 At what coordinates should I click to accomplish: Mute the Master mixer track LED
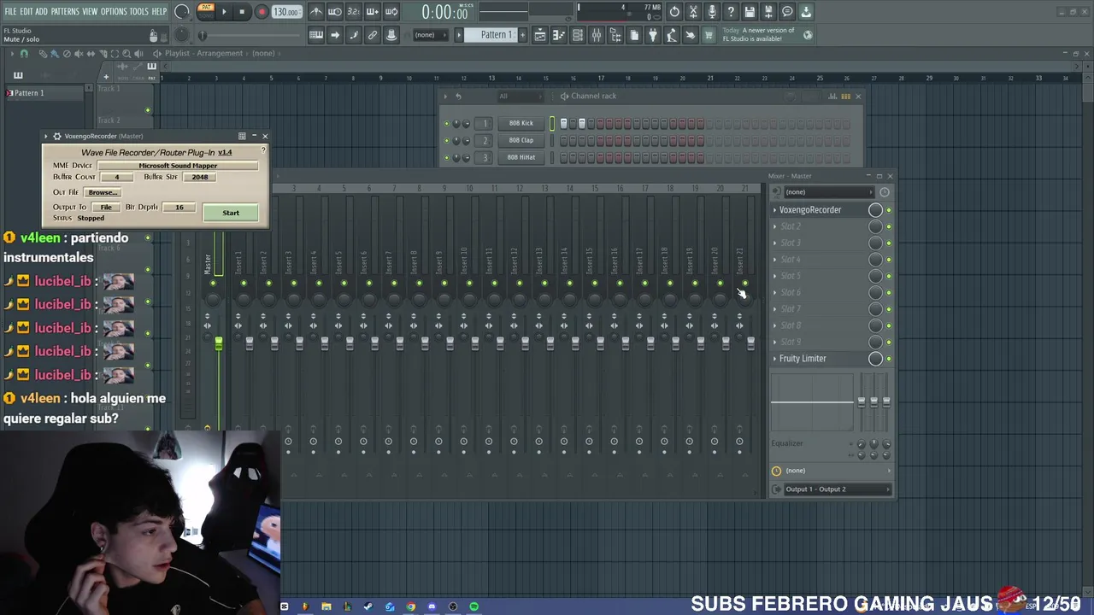(214, 284)
